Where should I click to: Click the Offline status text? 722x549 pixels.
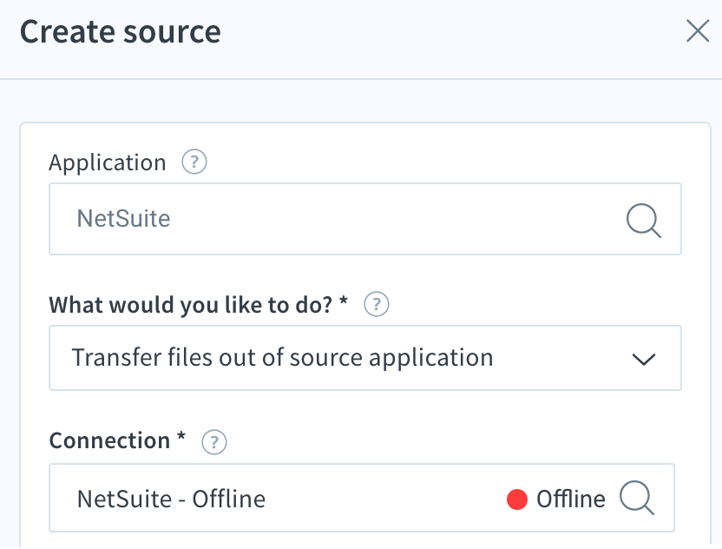click(570, 499)
